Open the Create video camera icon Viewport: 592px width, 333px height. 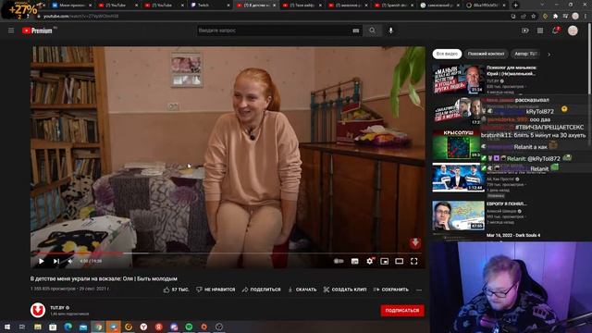[525, 31]
